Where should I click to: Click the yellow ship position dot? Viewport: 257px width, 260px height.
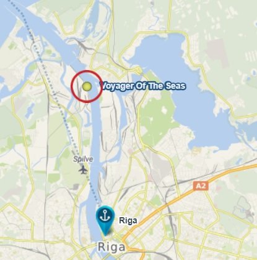click(87, 86)
